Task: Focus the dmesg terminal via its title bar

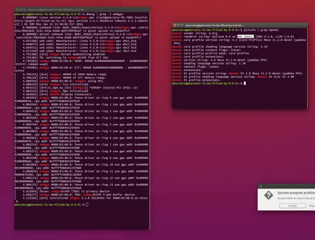Action: point(82,9)
